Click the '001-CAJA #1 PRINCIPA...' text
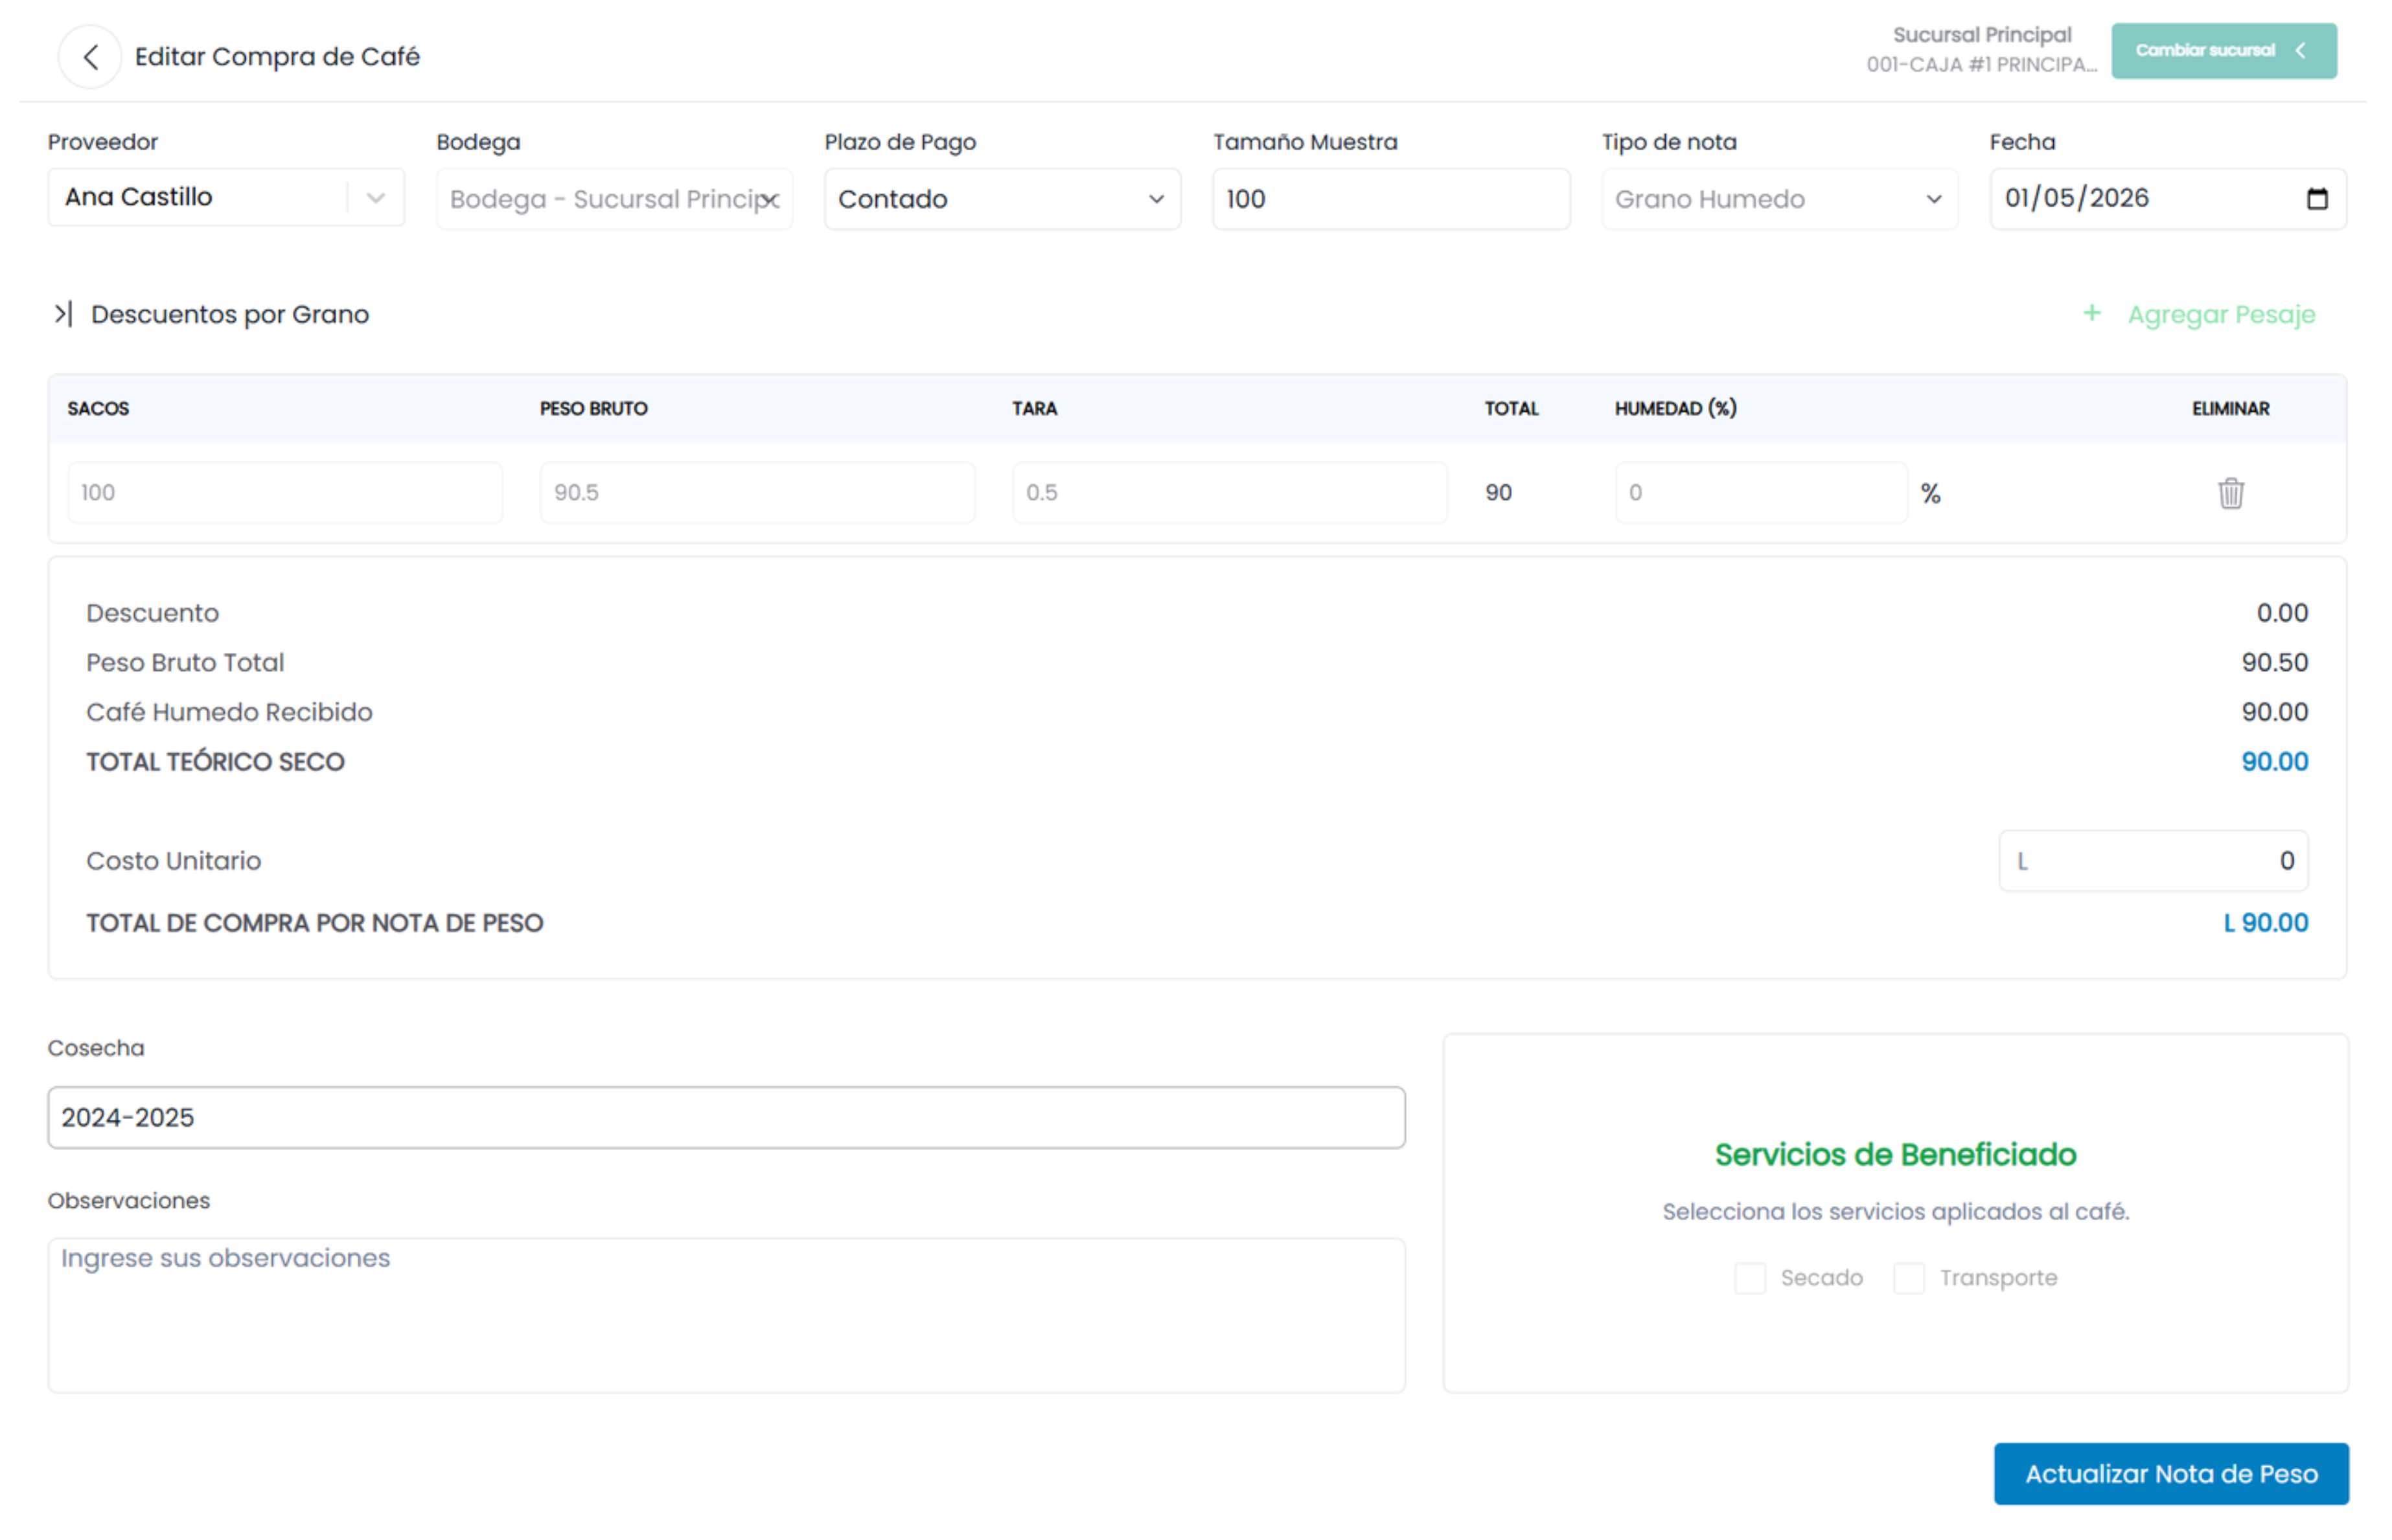This screenshot has height=1540, width=2392. [x=1981, y=65]
